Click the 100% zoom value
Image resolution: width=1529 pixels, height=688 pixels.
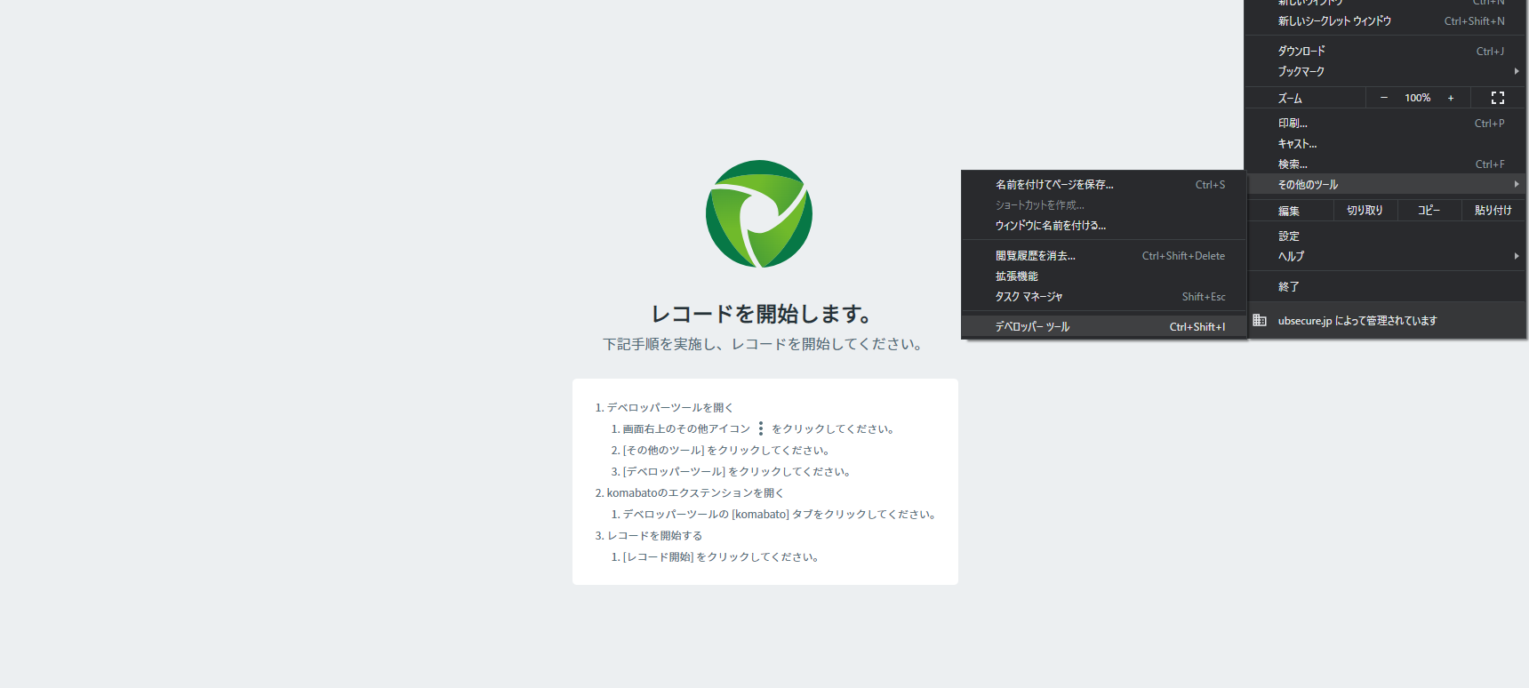(1418, 98)
